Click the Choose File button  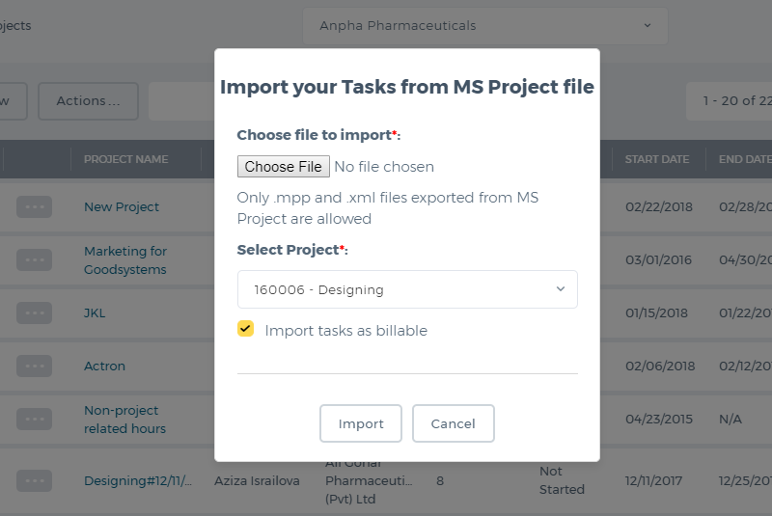[x=283, y=167]
